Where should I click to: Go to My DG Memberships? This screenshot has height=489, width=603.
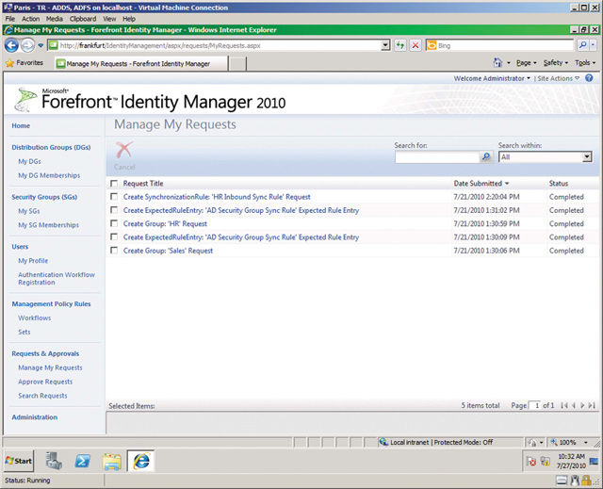click(49, 175)
